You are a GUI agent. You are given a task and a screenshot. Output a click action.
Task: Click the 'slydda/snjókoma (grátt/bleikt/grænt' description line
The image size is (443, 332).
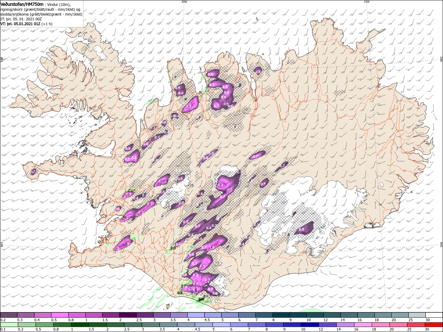(x=41, y=14)
